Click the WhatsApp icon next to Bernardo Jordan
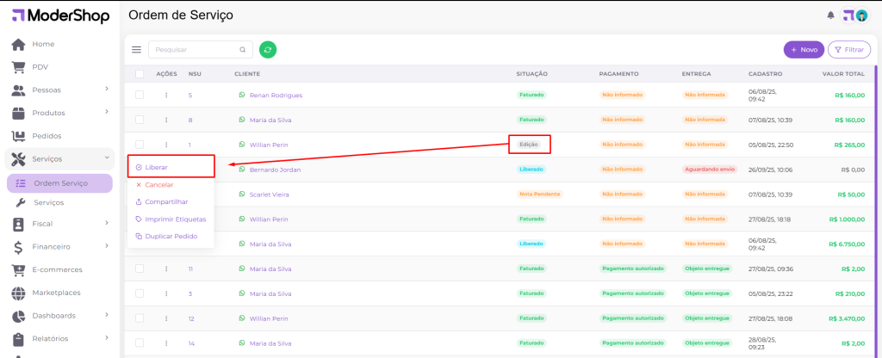This screenshot has height=358, width=882. [242, 170]
